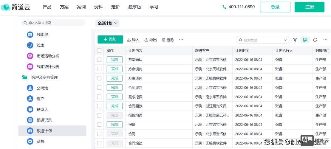
Task: Open the 线索 sidebar icon
Action: point(30,45)
